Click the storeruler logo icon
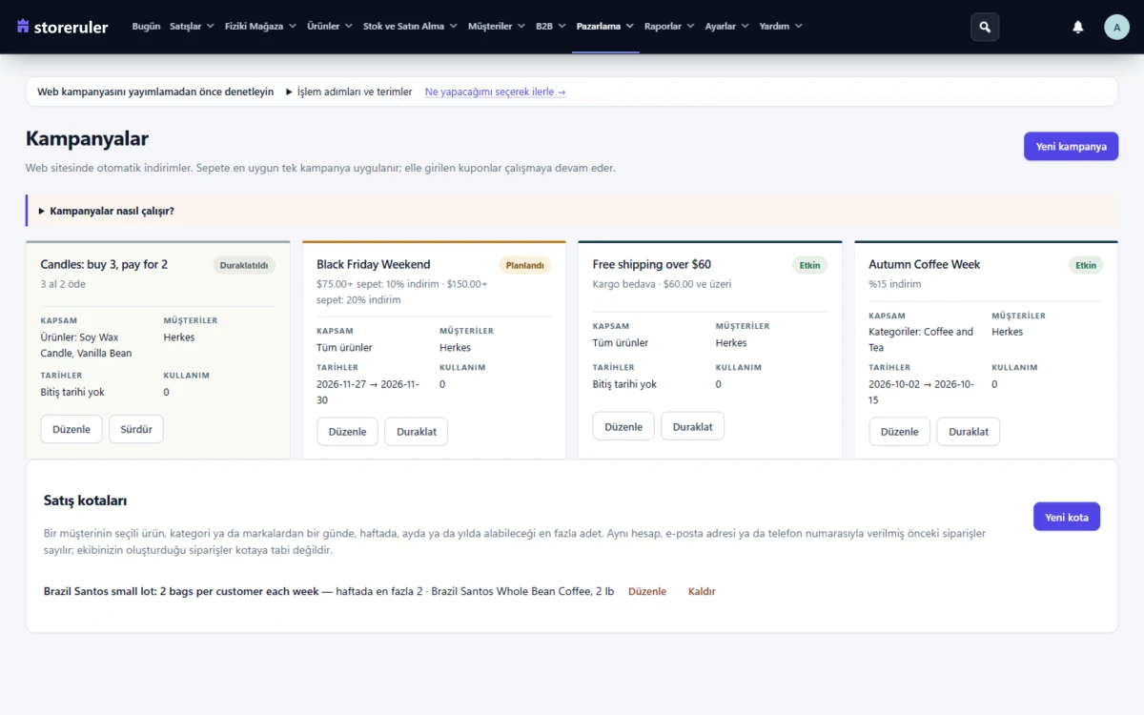 point(24,27)
